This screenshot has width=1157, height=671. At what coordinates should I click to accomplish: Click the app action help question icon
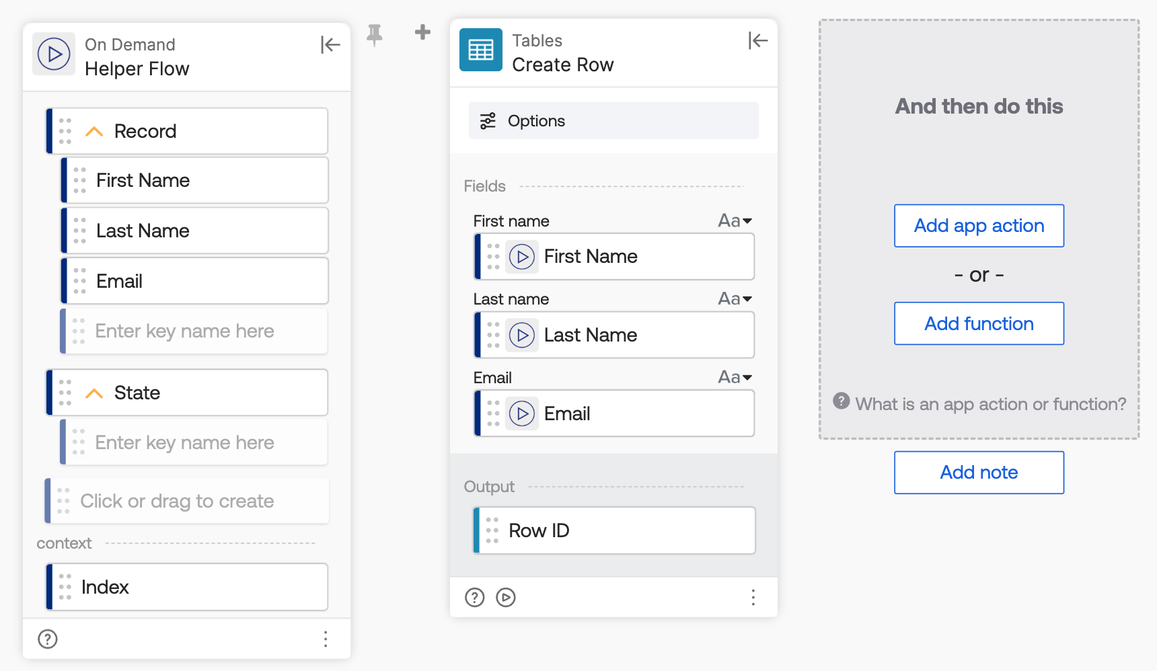(842, 401)
